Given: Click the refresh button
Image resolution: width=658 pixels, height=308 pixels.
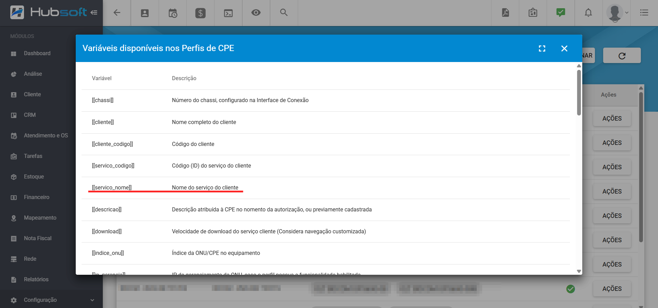Looking at the screenshot, I should click(x=622, y=56).
